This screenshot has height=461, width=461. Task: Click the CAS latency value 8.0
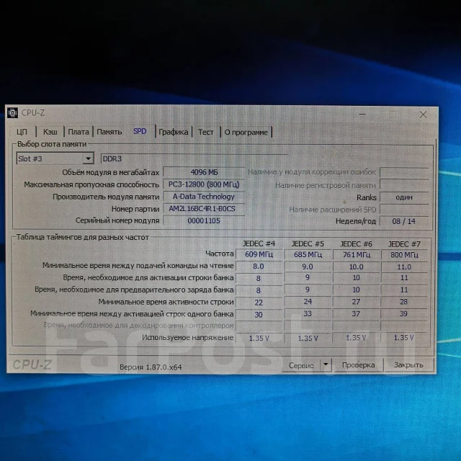259,267
